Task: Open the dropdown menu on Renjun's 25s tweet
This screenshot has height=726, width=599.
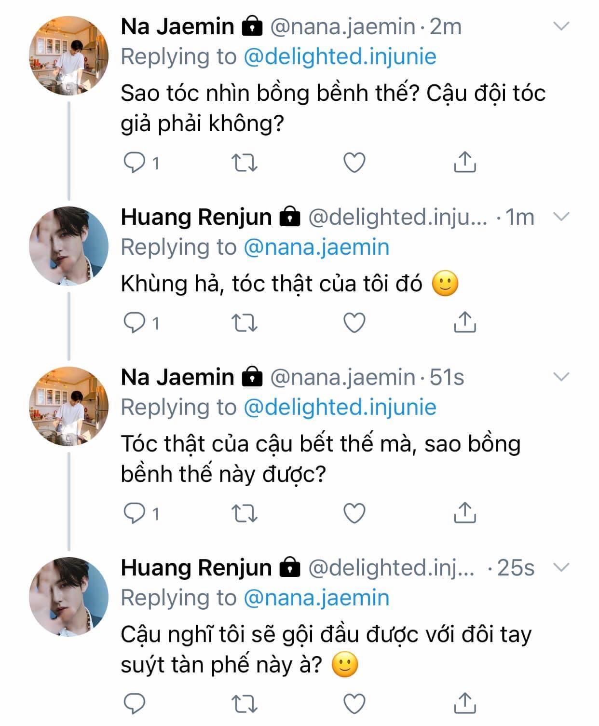Action: point(561,567)
